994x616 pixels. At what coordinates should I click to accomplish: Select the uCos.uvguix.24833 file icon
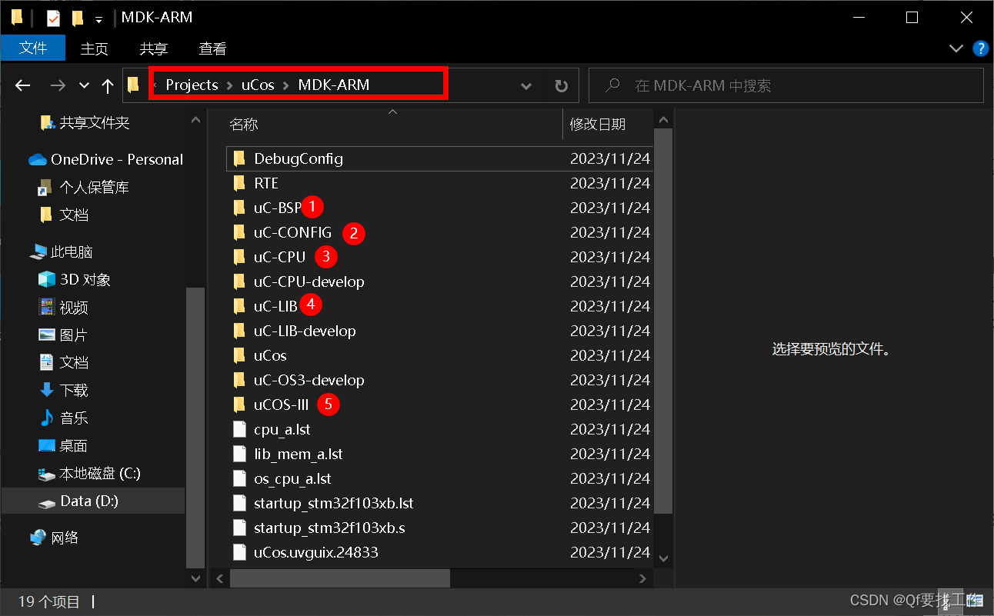point(239,552)
